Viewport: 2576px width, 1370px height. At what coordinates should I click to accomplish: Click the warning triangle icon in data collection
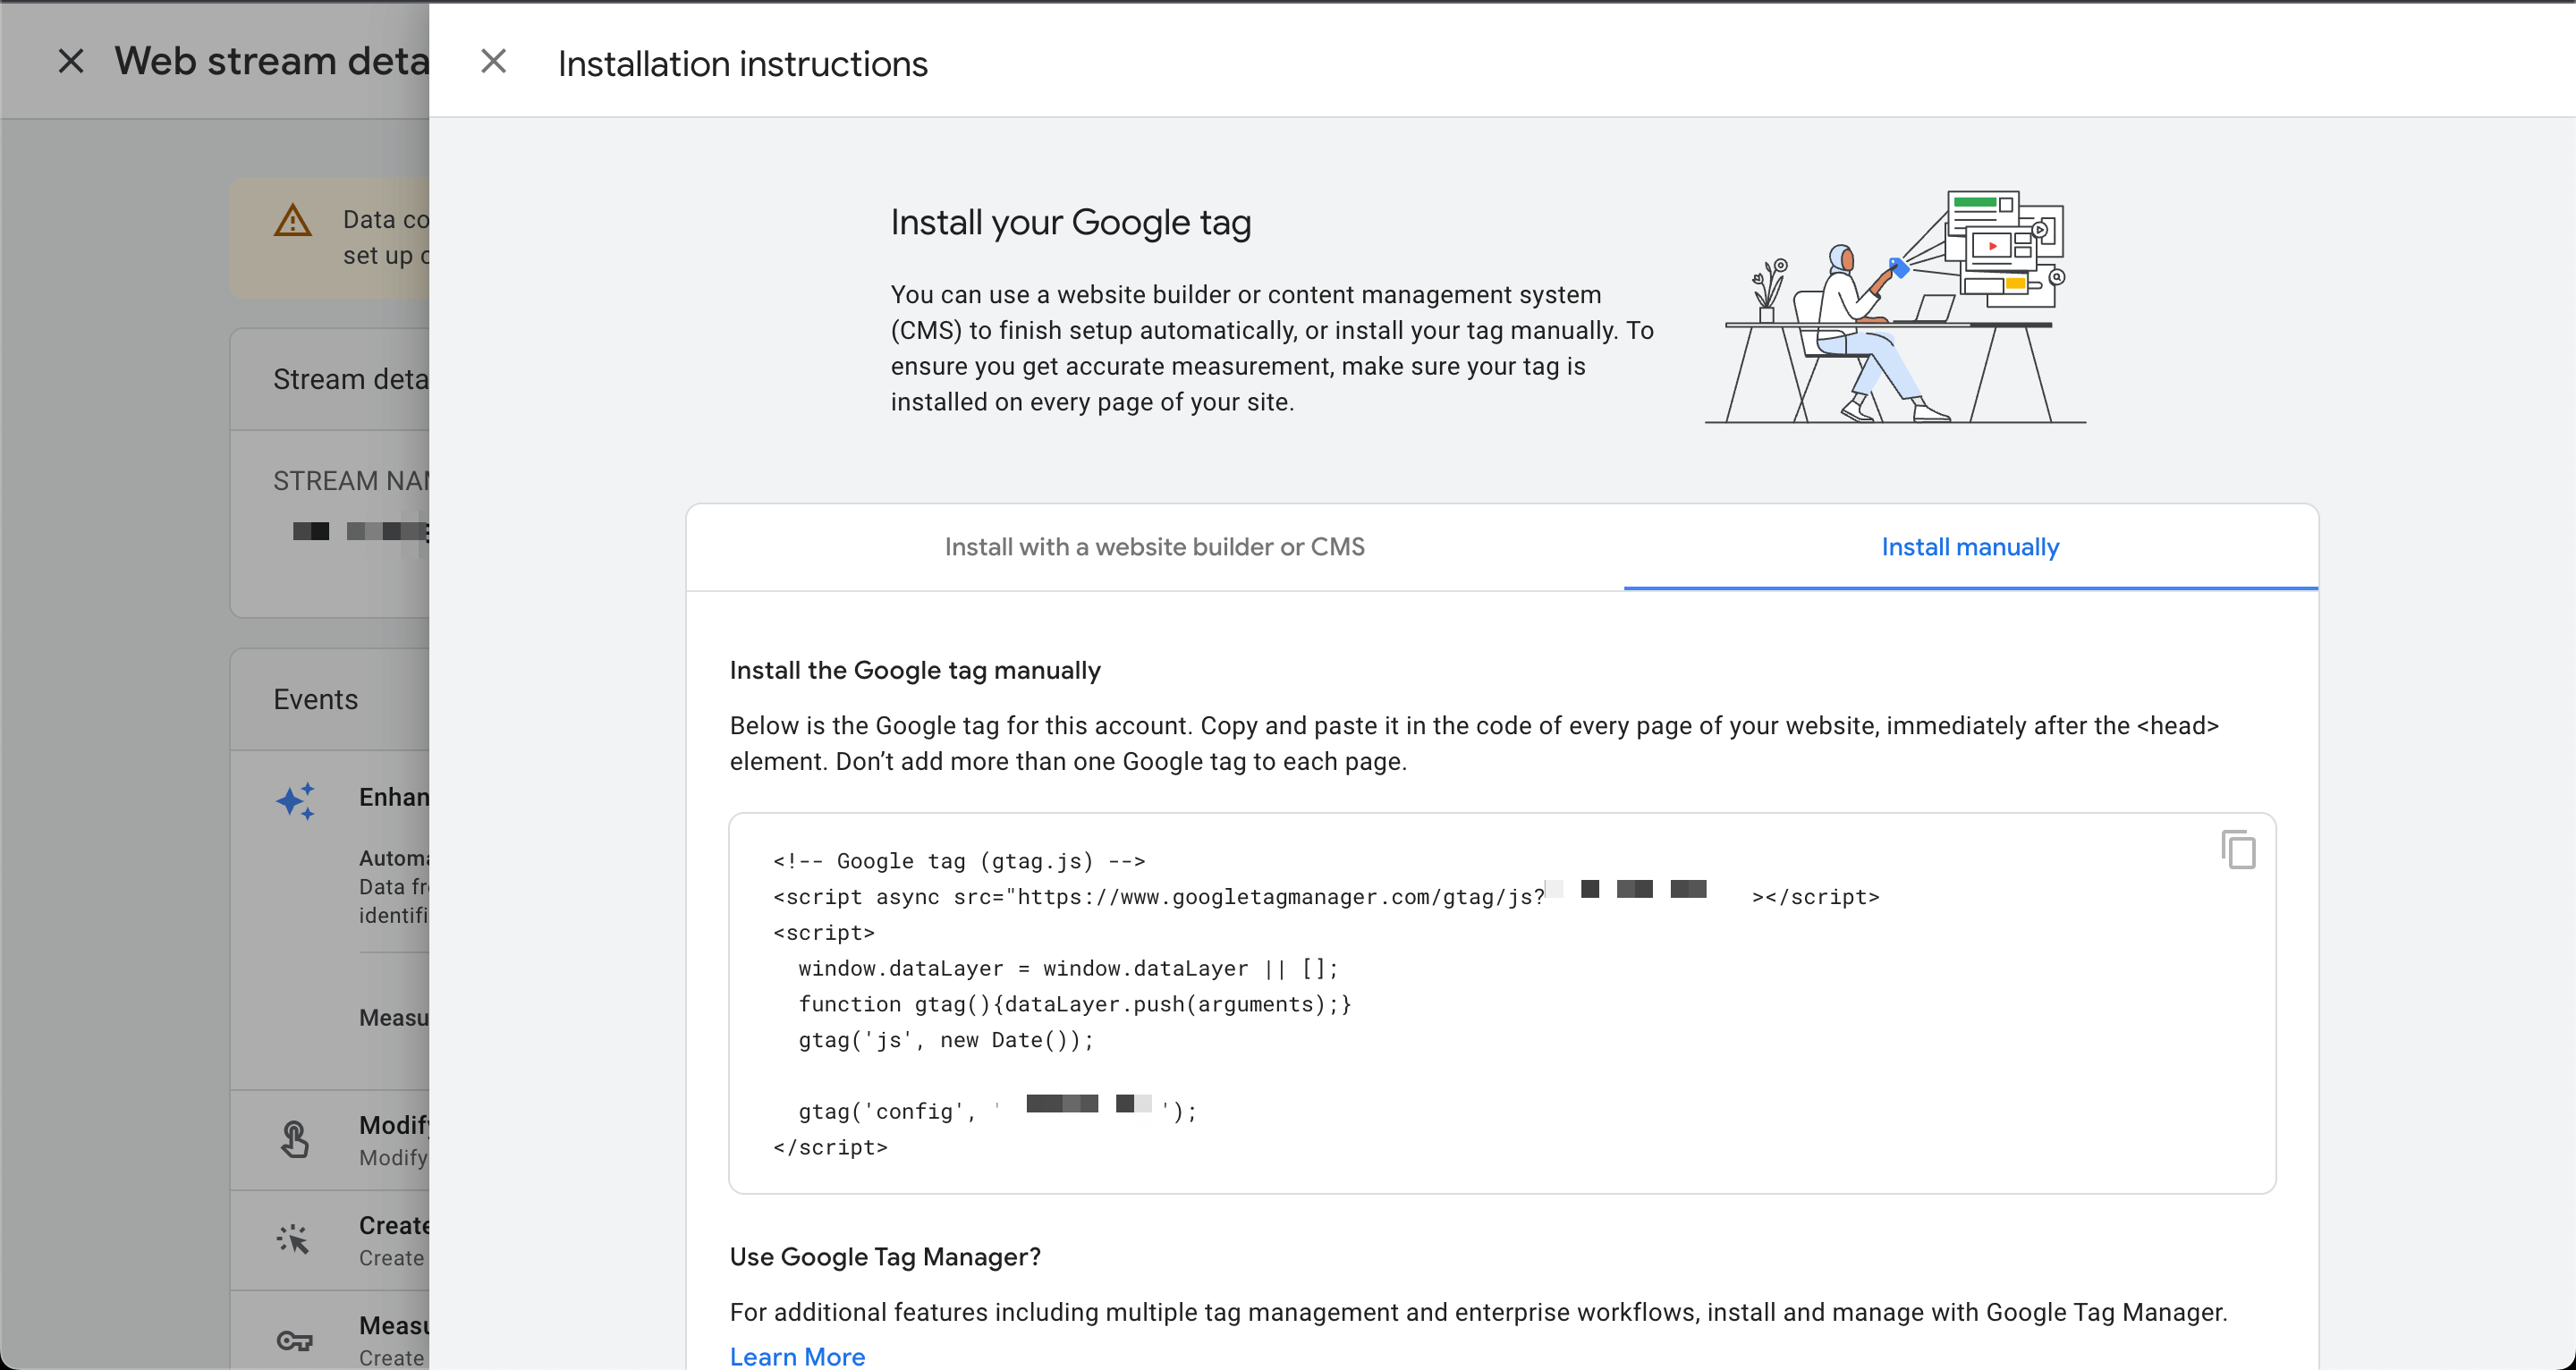292,222
